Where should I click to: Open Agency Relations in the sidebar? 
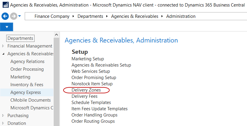27,62
